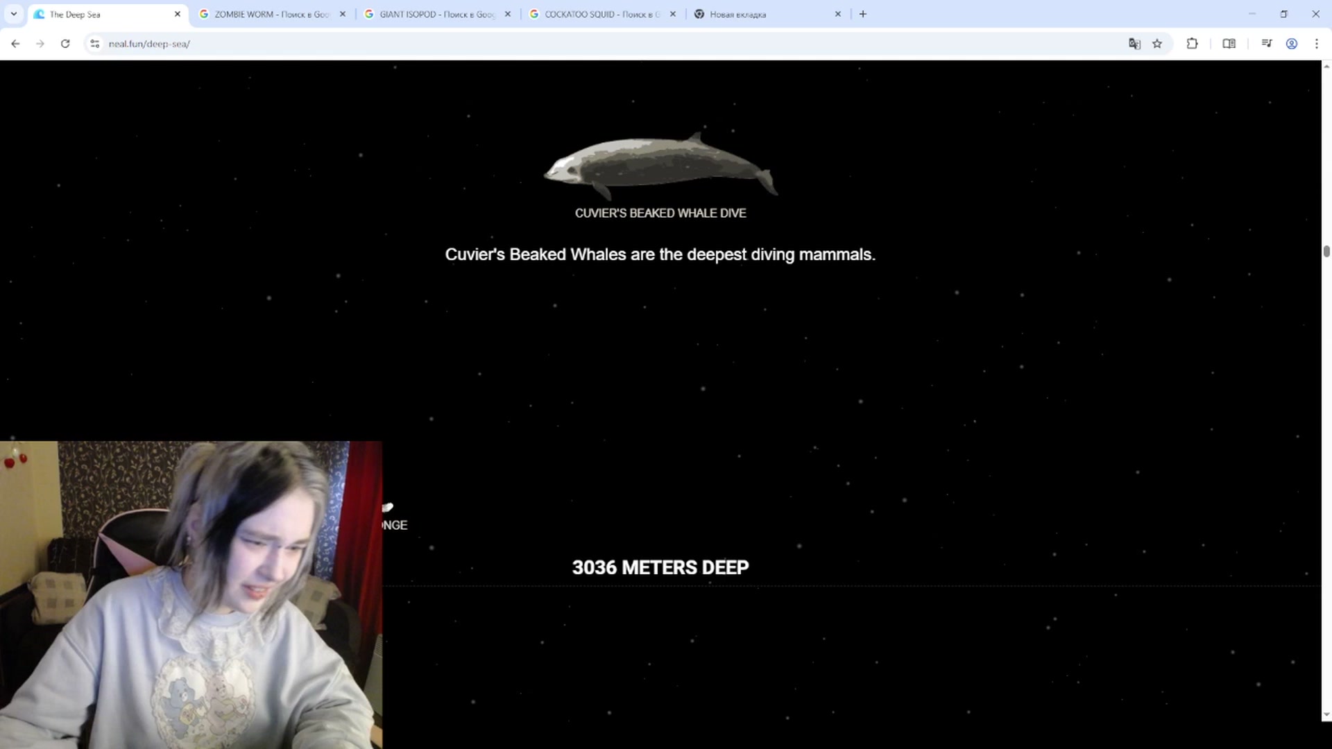Bookmark this page with the star

pyautogui.click(x=1157, y=44)
